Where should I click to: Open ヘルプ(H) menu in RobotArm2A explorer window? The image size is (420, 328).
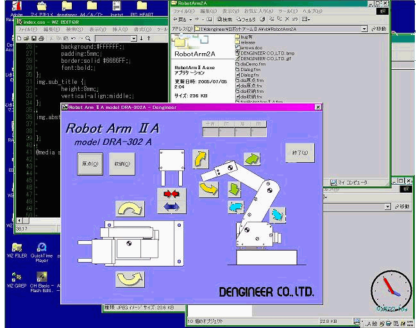(x=312, y=12)
